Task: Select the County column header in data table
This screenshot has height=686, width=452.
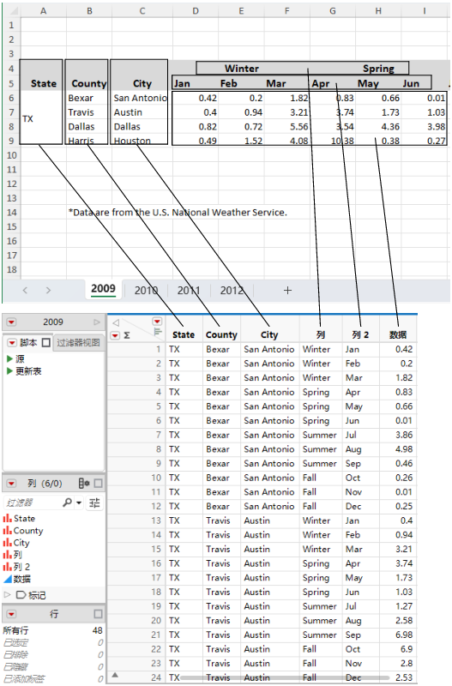Action: pyautogui.click(x=221, y=334)
